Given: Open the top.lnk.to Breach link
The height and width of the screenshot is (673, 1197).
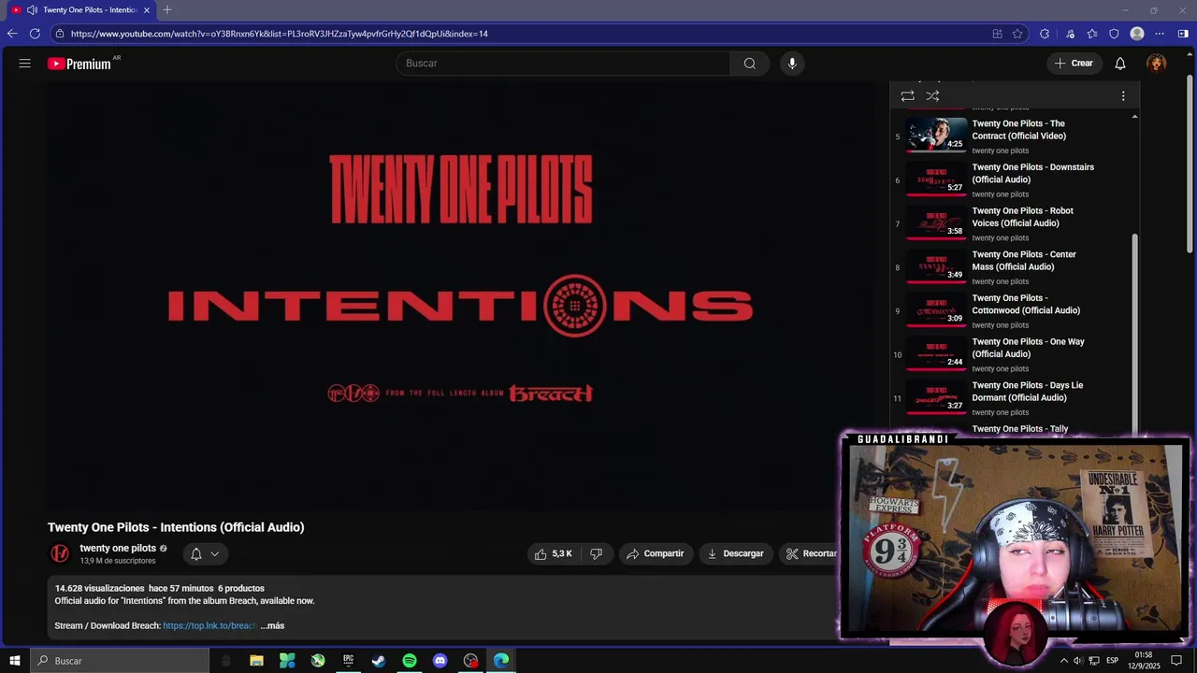Looking at the screenshot, I should click(209, 626).
